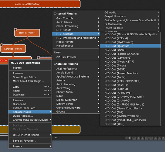Click the corner icon on the selected dashed block
165x152 pixels.
tap(39, 57)
